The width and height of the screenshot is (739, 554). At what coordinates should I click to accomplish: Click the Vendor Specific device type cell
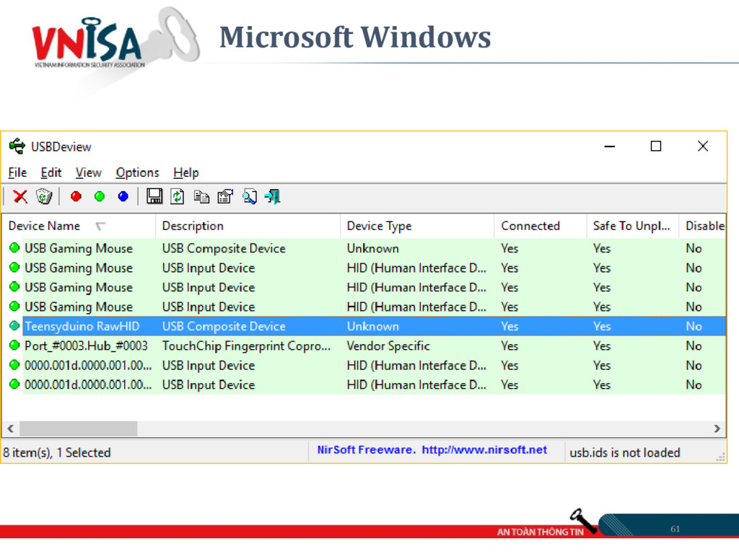[388, 346]
